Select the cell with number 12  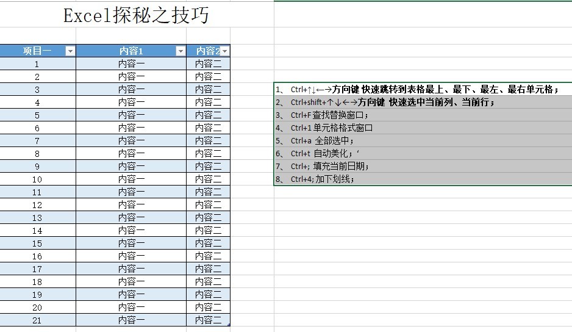(37, 204)
